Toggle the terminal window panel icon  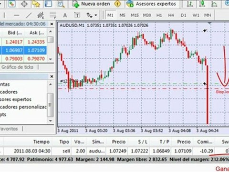[48, 4]
